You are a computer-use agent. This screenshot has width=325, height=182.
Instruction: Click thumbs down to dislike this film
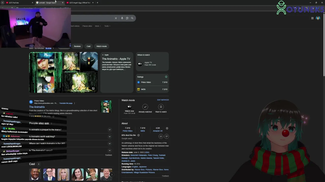167,136
